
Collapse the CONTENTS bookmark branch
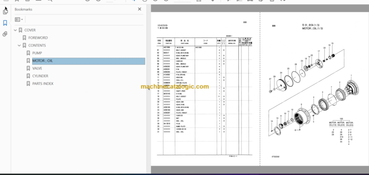coord(19,46)
